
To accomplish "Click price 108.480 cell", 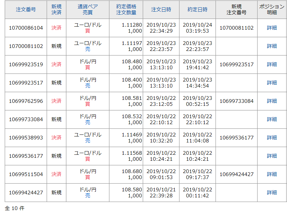I will click(132, 61).
